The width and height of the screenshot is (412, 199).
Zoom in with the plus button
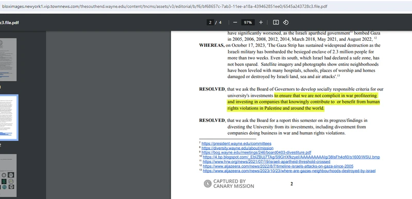(x=261, y=23)
